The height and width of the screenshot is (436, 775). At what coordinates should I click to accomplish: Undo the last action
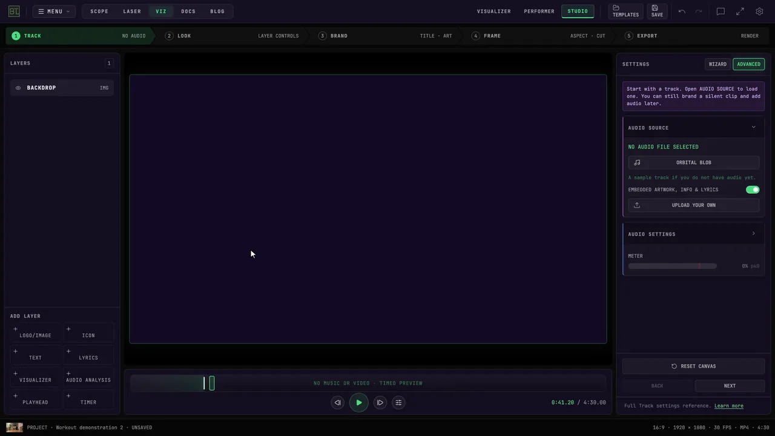click(x=682, y=11)
